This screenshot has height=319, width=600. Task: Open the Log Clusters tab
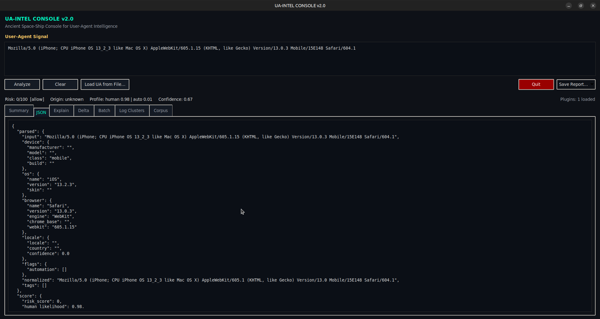[x=132, y=110]
